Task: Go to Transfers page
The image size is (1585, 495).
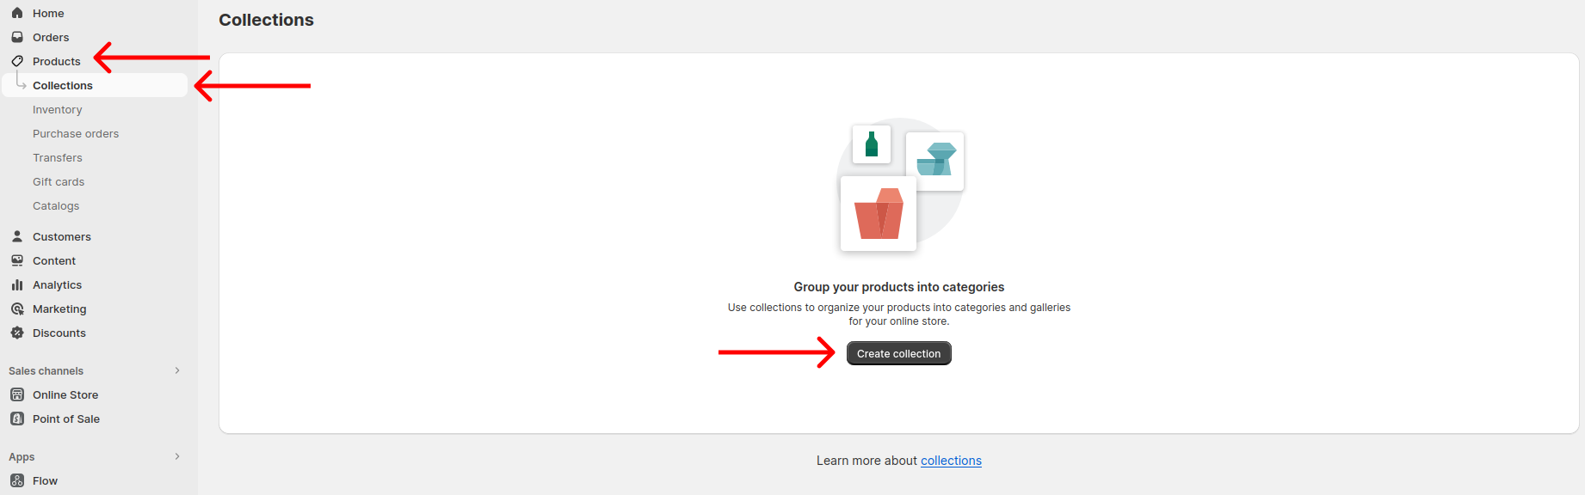Action: click(x=58, y=157)
